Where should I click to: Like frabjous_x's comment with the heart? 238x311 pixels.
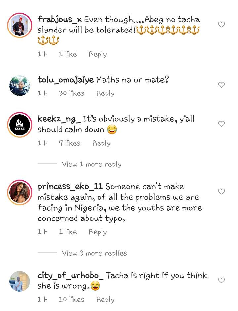tap(221, 24)
